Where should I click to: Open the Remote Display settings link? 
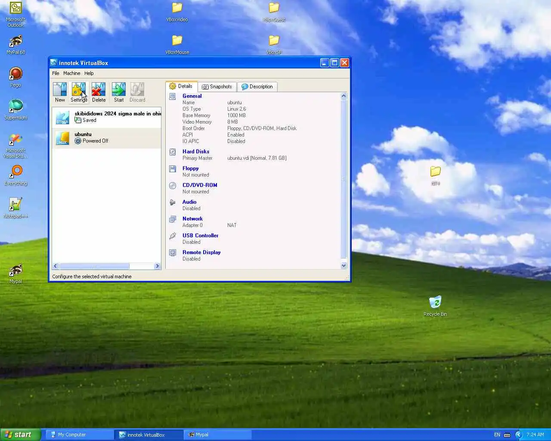pyautogui.click(x=201, y=252)
